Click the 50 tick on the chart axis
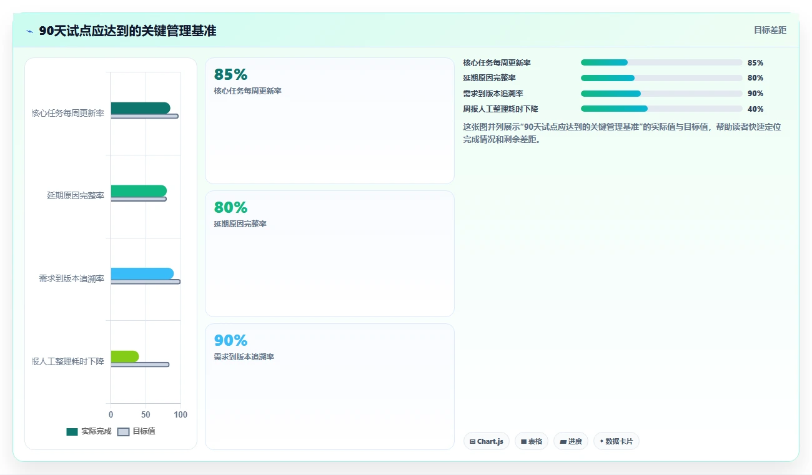812x475 pixels. [146, 414]
